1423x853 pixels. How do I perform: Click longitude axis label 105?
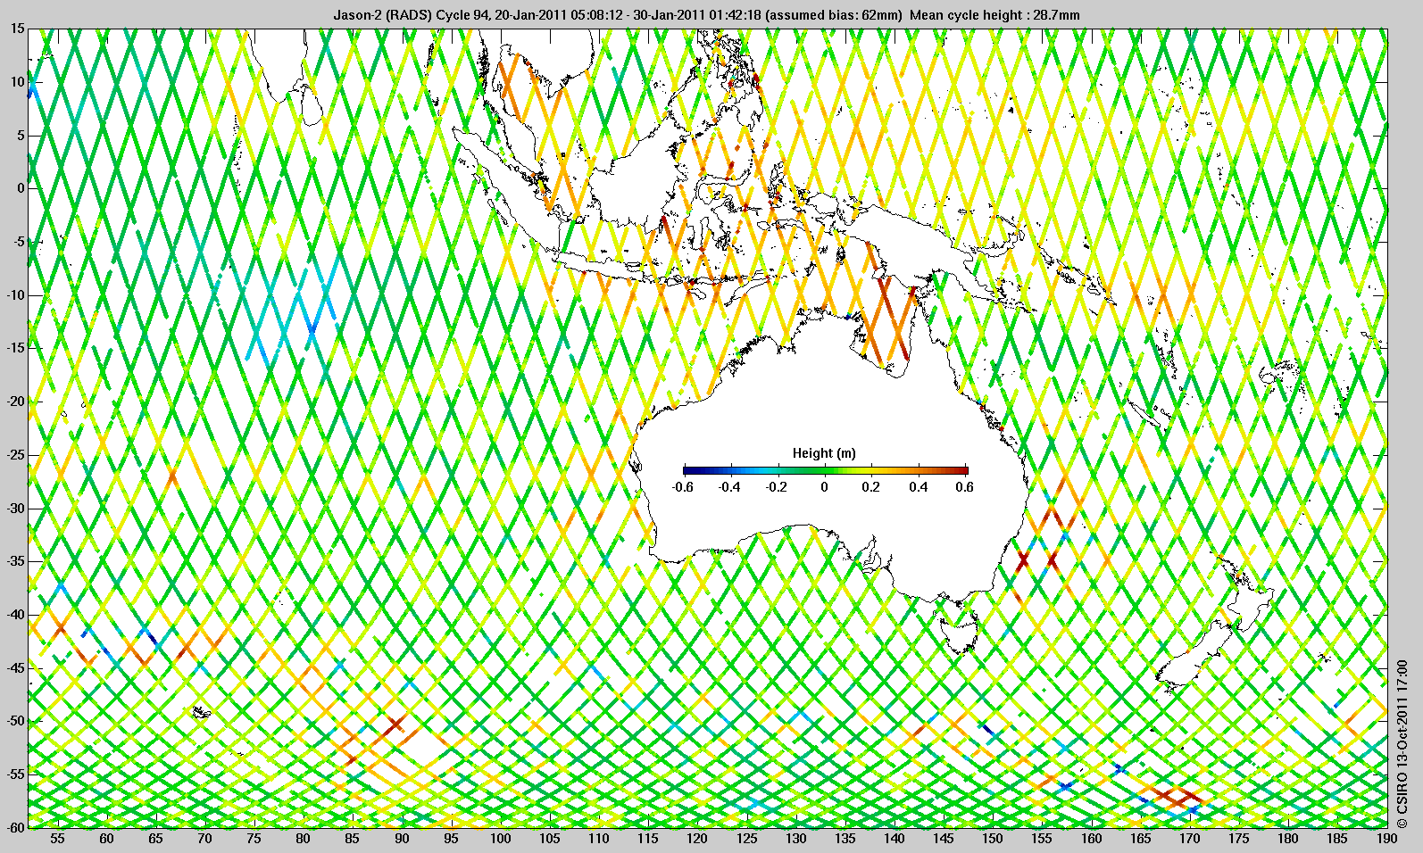pos(550,839)
